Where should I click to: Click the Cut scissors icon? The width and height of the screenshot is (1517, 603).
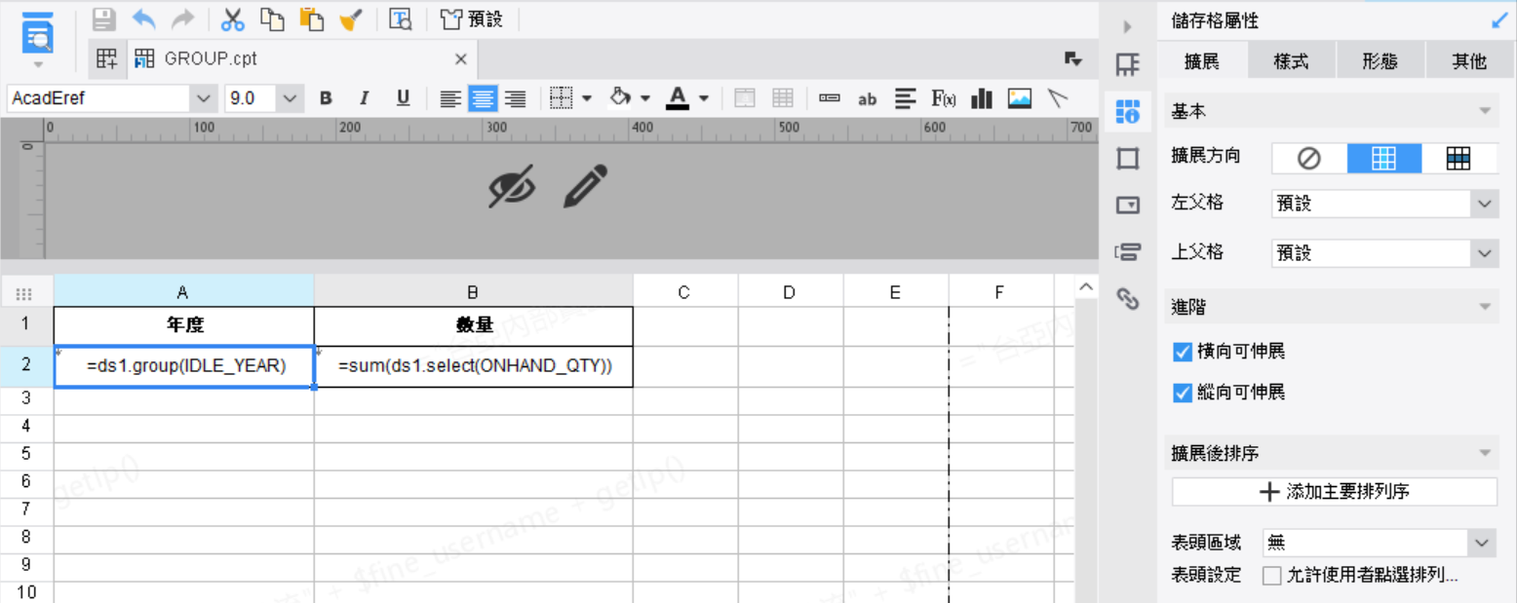click(x=232, y=19)
